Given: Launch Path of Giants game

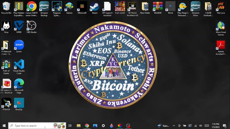Looking at the screenshot, I should (6, 67).
